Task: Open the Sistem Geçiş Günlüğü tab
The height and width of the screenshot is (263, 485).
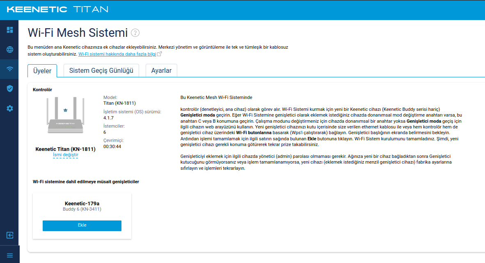Action: pos(101,70)
